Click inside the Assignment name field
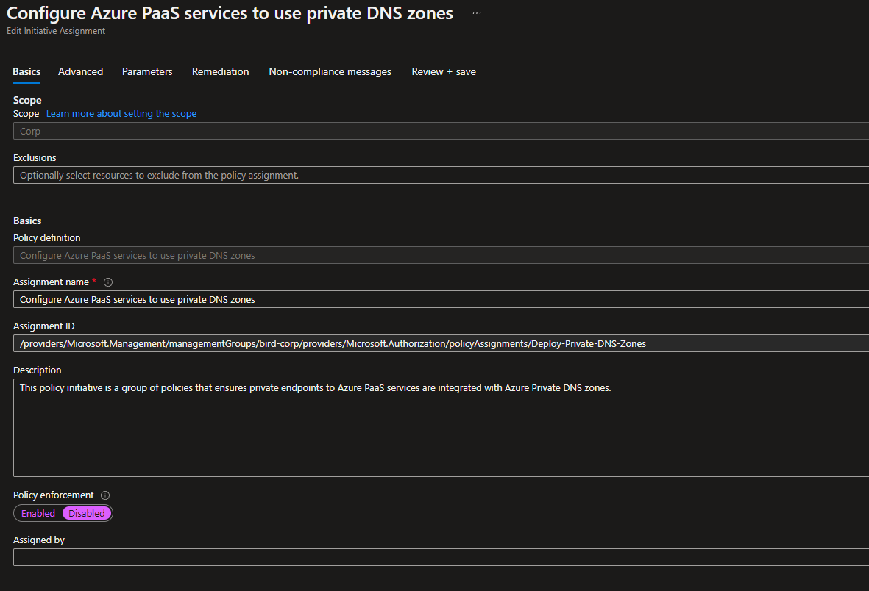 [x=294, y=299]
